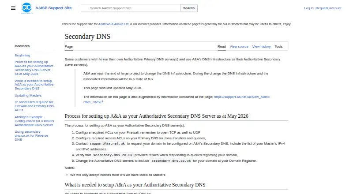Switch to the View history tab
Image resolution: width=353 pixels, height=194 pixels.
[261, 47]
